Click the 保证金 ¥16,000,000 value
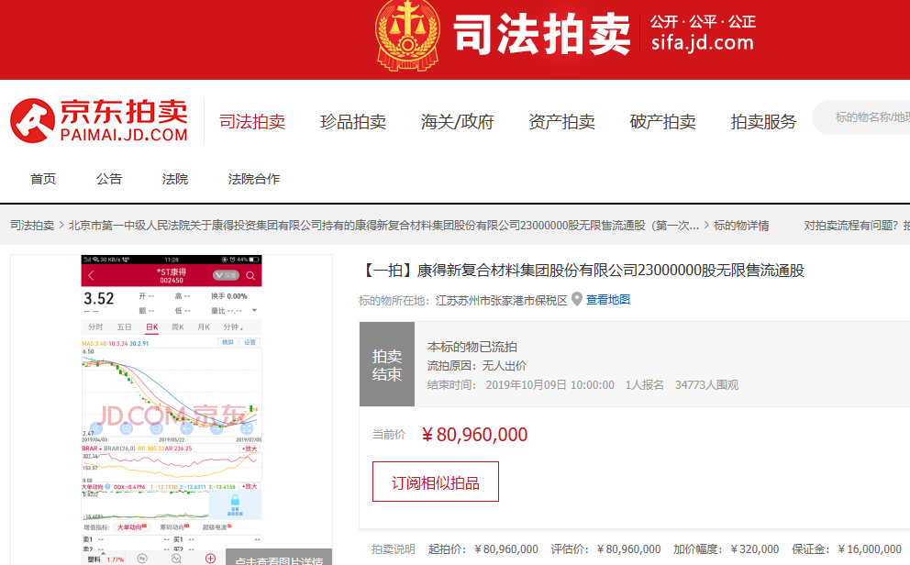The width and height of the screenshot is (910, 565). pos(870,548)
